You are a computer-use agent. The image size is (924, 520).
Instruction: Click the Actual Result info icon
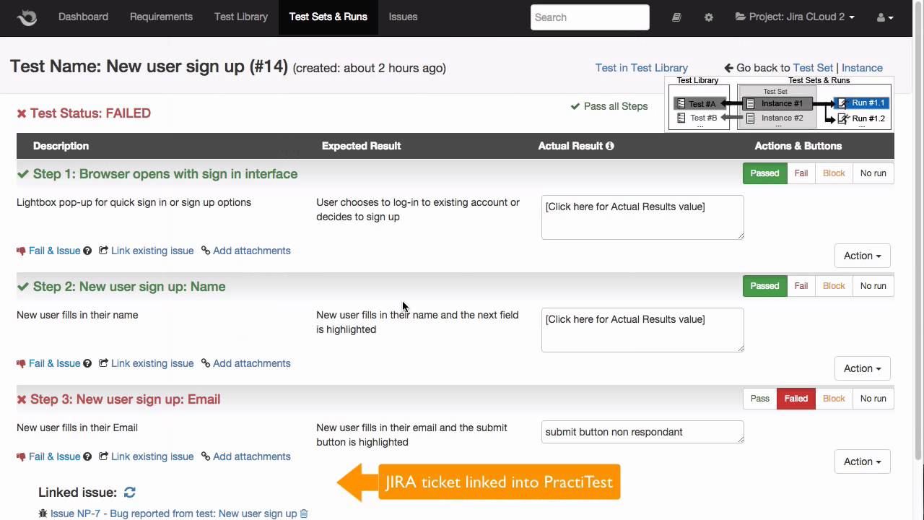tap(610, 146)
